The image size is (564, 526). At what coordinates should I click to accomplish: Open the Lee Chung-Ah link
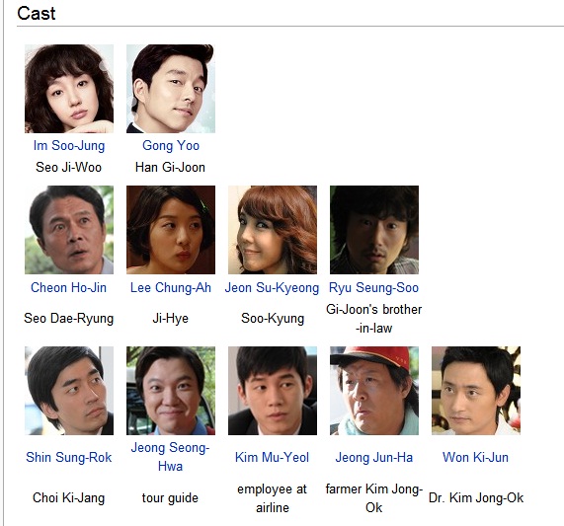[x=171, y=287]
